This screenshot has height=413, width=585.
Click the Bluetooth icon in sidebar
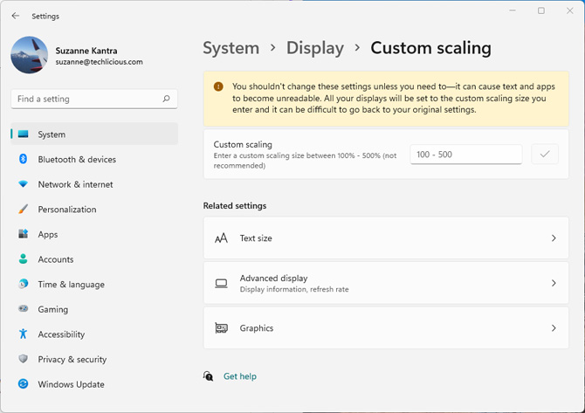(x=23, y=159)
